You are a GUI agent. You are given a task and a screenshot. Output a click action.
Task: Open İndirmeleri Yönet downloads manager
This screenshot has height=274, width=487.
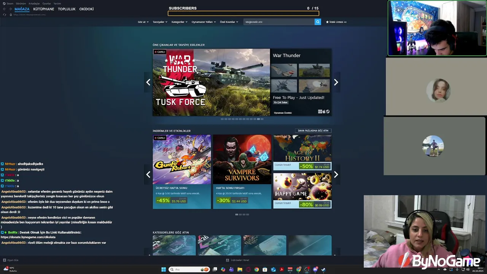pyautogui.click(x=238, y=260)
